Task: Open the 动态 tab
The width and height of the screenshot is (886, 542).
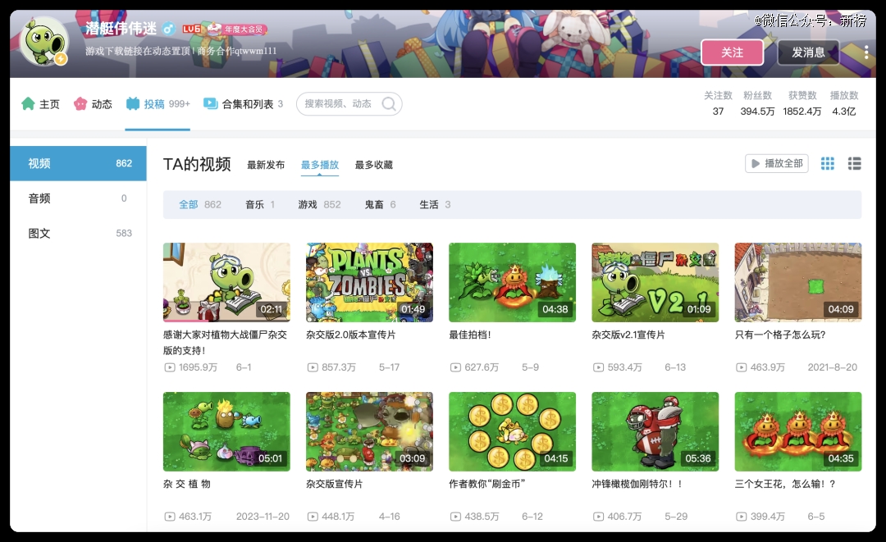Action: tap(93, 104)
